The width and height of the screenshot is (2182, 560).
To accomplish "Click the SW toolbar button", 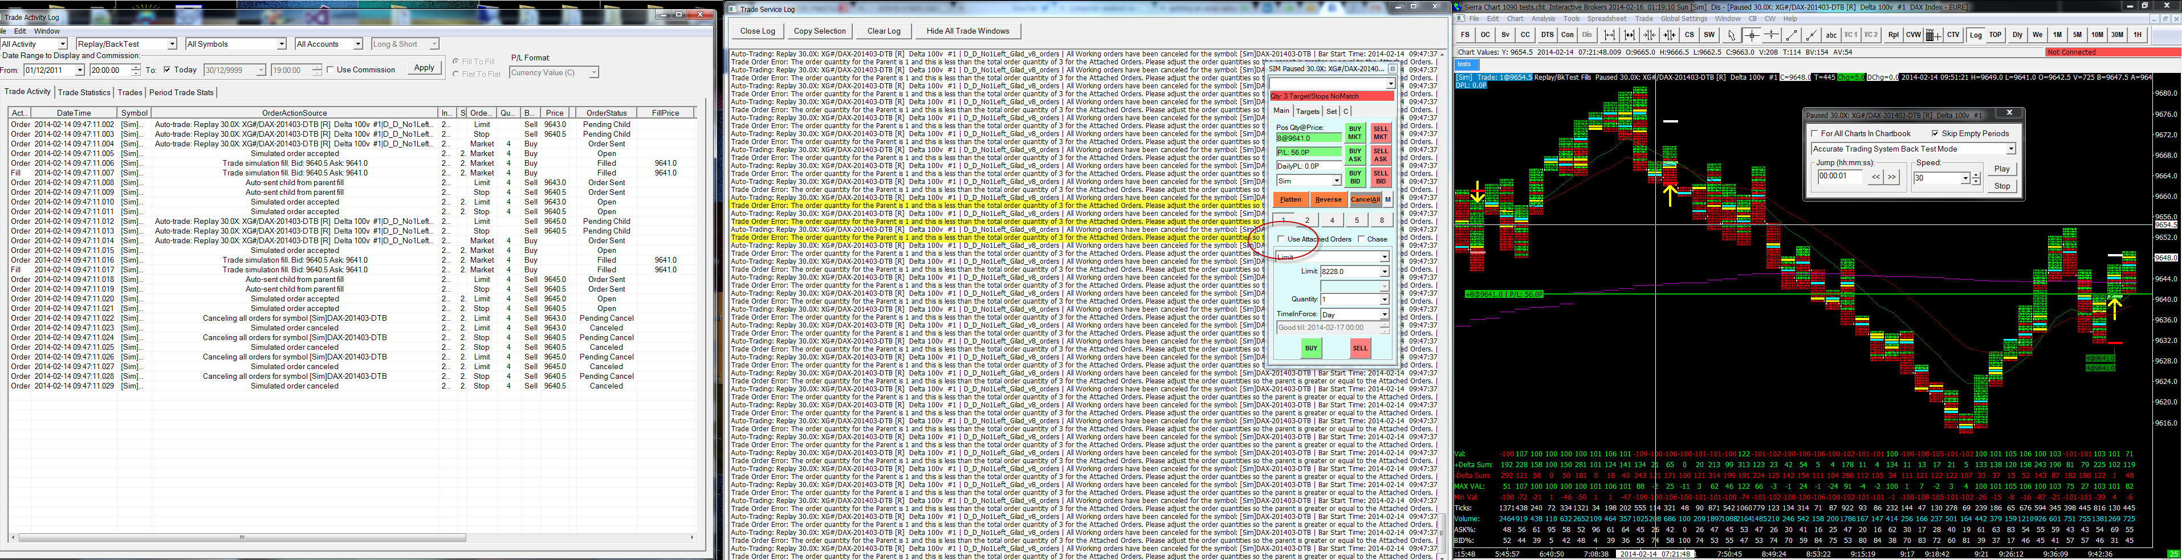I will [1709, 35].
